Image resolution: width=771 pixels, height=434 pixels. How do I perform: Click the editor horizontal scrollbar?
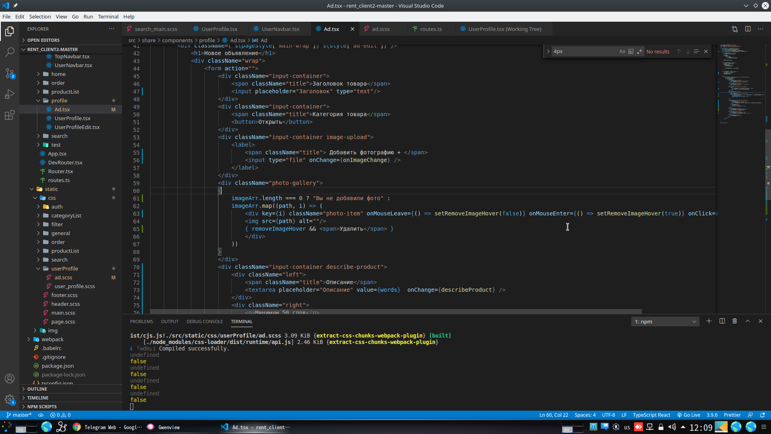(396, 311)
